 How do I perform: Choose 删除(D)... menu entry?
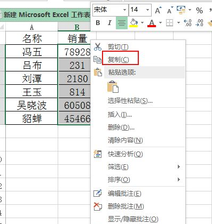(x=121, y=127)
